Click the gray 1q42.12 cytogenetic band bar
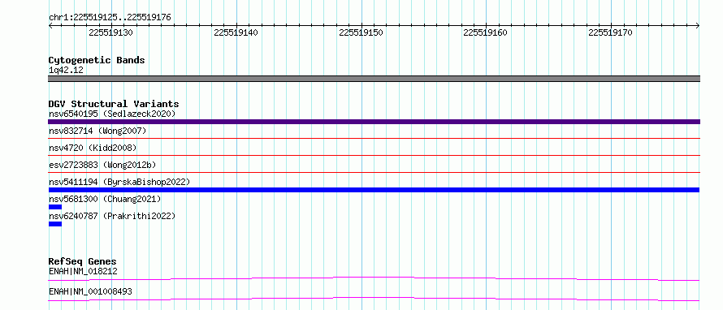This screenshot has height=310, width=723. (374, 79)
